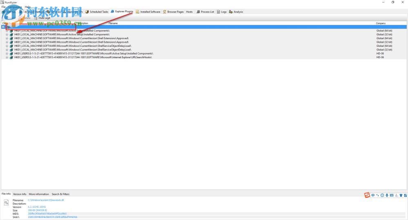
Task: Expand HKEY_USERS URLSearchHooks node
Action: 7,57
